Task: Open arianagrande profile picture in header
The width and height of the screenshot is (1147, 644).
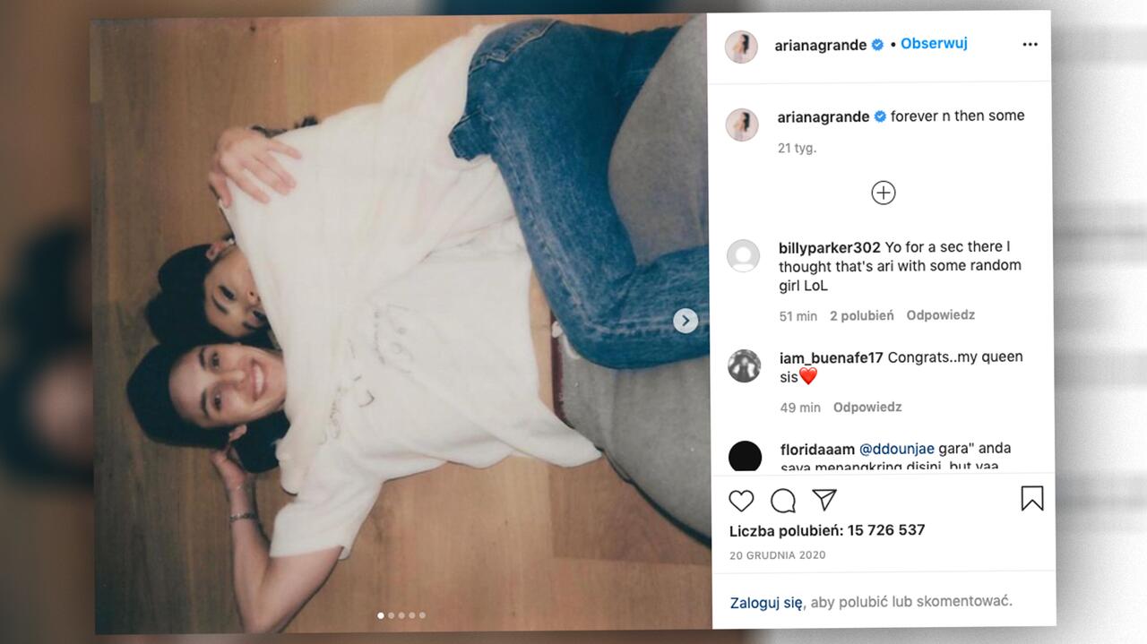Action: (x=742, y=47)
